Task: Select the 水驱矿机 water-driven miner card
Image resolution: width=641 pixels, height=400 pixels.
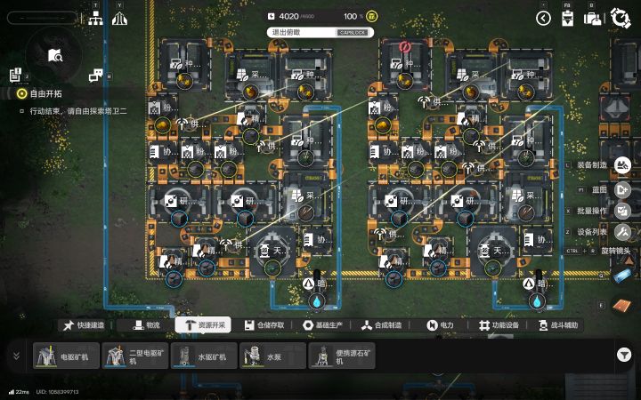Action: (204, 356)
